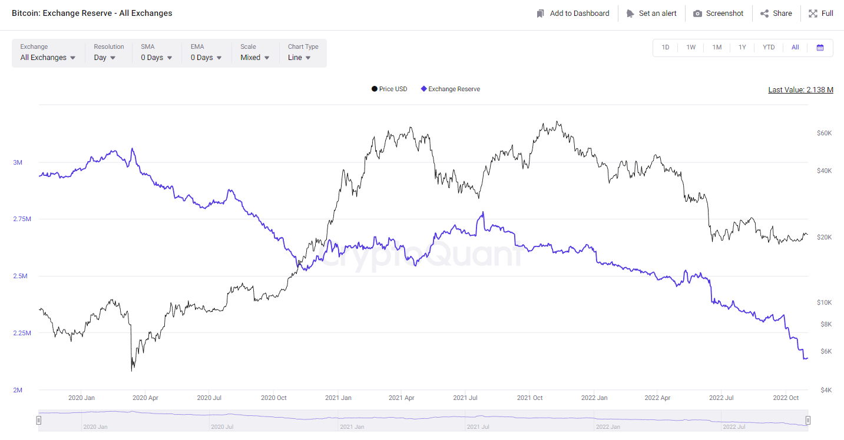The image size is (844, 440).
Task: Select the 1M time range
Action: coord(717,48)
